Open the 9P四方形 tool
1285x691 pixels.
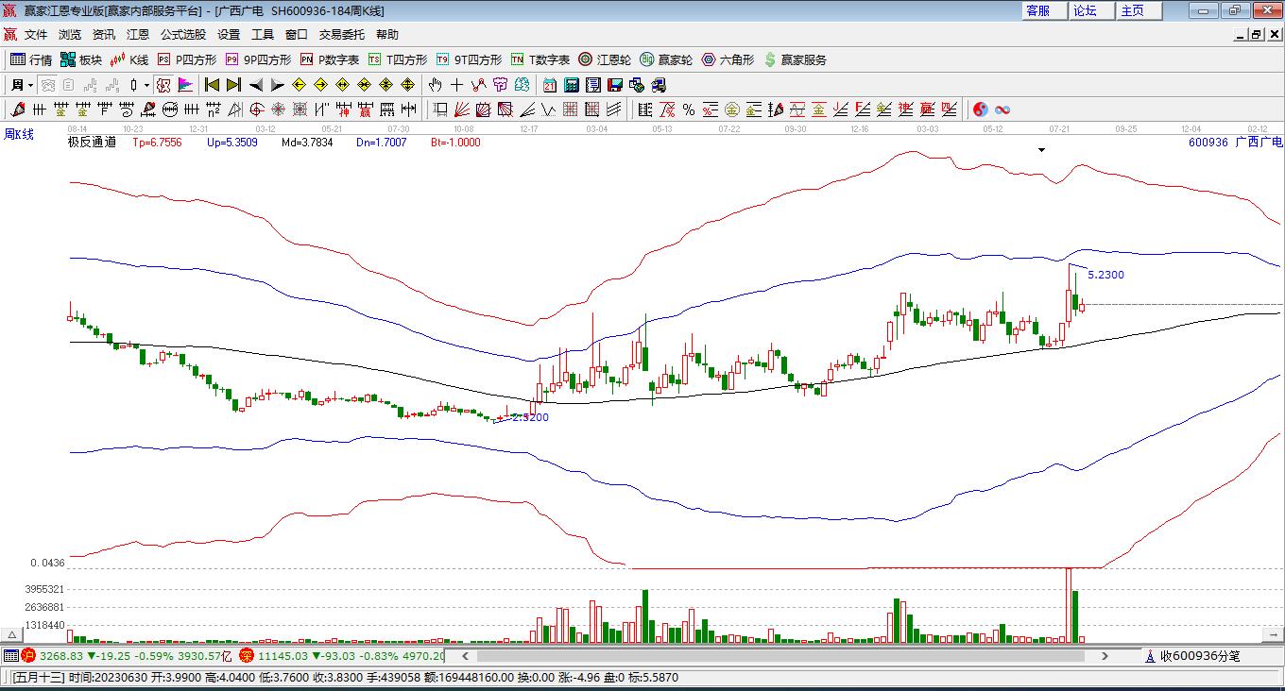tap(258, 59)
